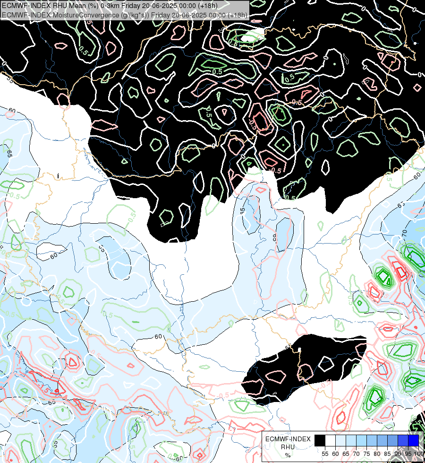
Task: Click the legend tick label 80
Action: tap(377, 454)
